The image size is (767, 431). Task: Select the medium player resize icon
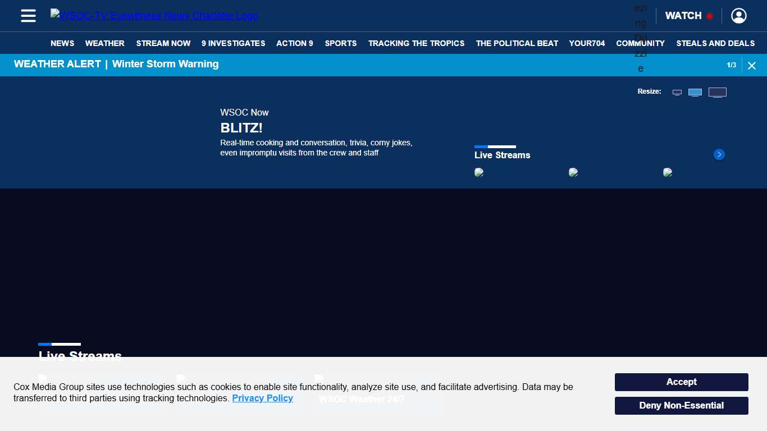point(695,93)
